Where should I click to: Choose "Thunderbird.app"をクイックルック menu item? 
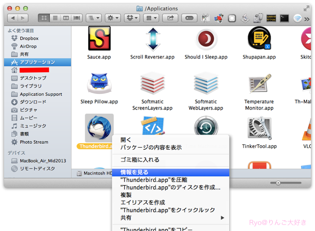(170, 210)
